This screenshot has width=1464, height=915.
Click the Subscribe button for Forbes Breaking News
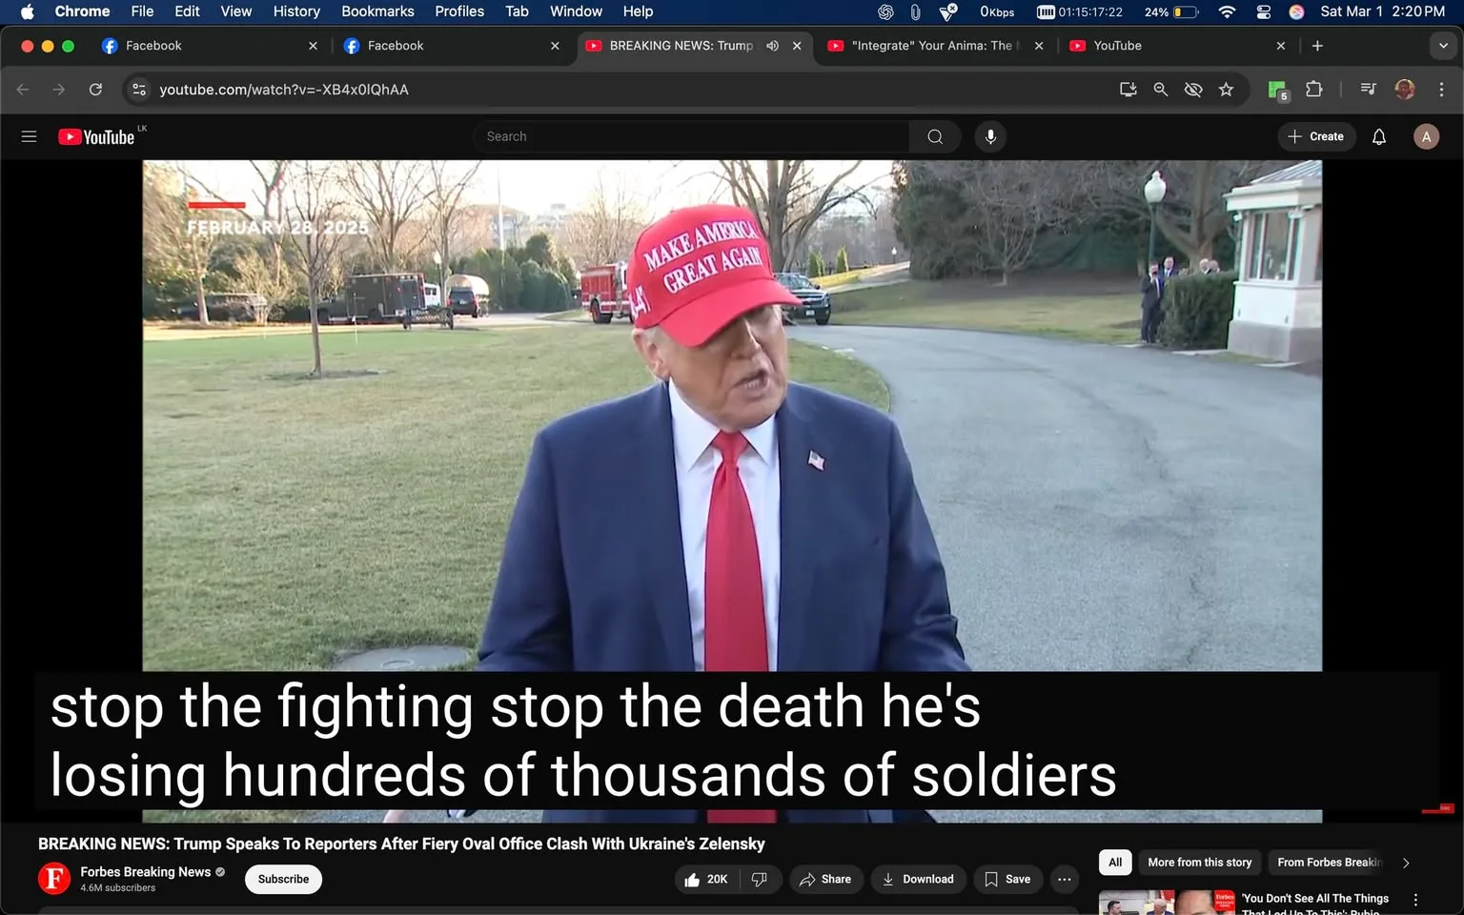click(x=282, y=879)
